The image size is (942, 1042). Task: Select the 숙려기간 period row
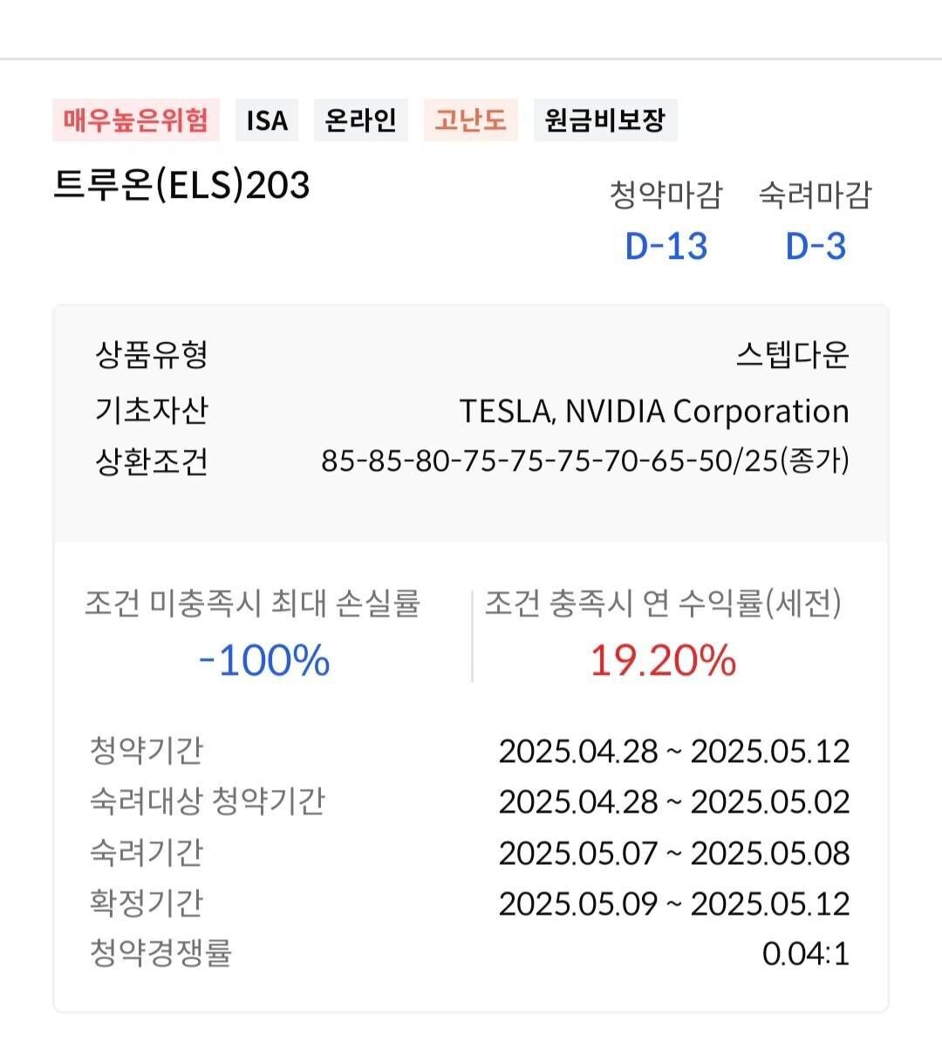(471, 852)
